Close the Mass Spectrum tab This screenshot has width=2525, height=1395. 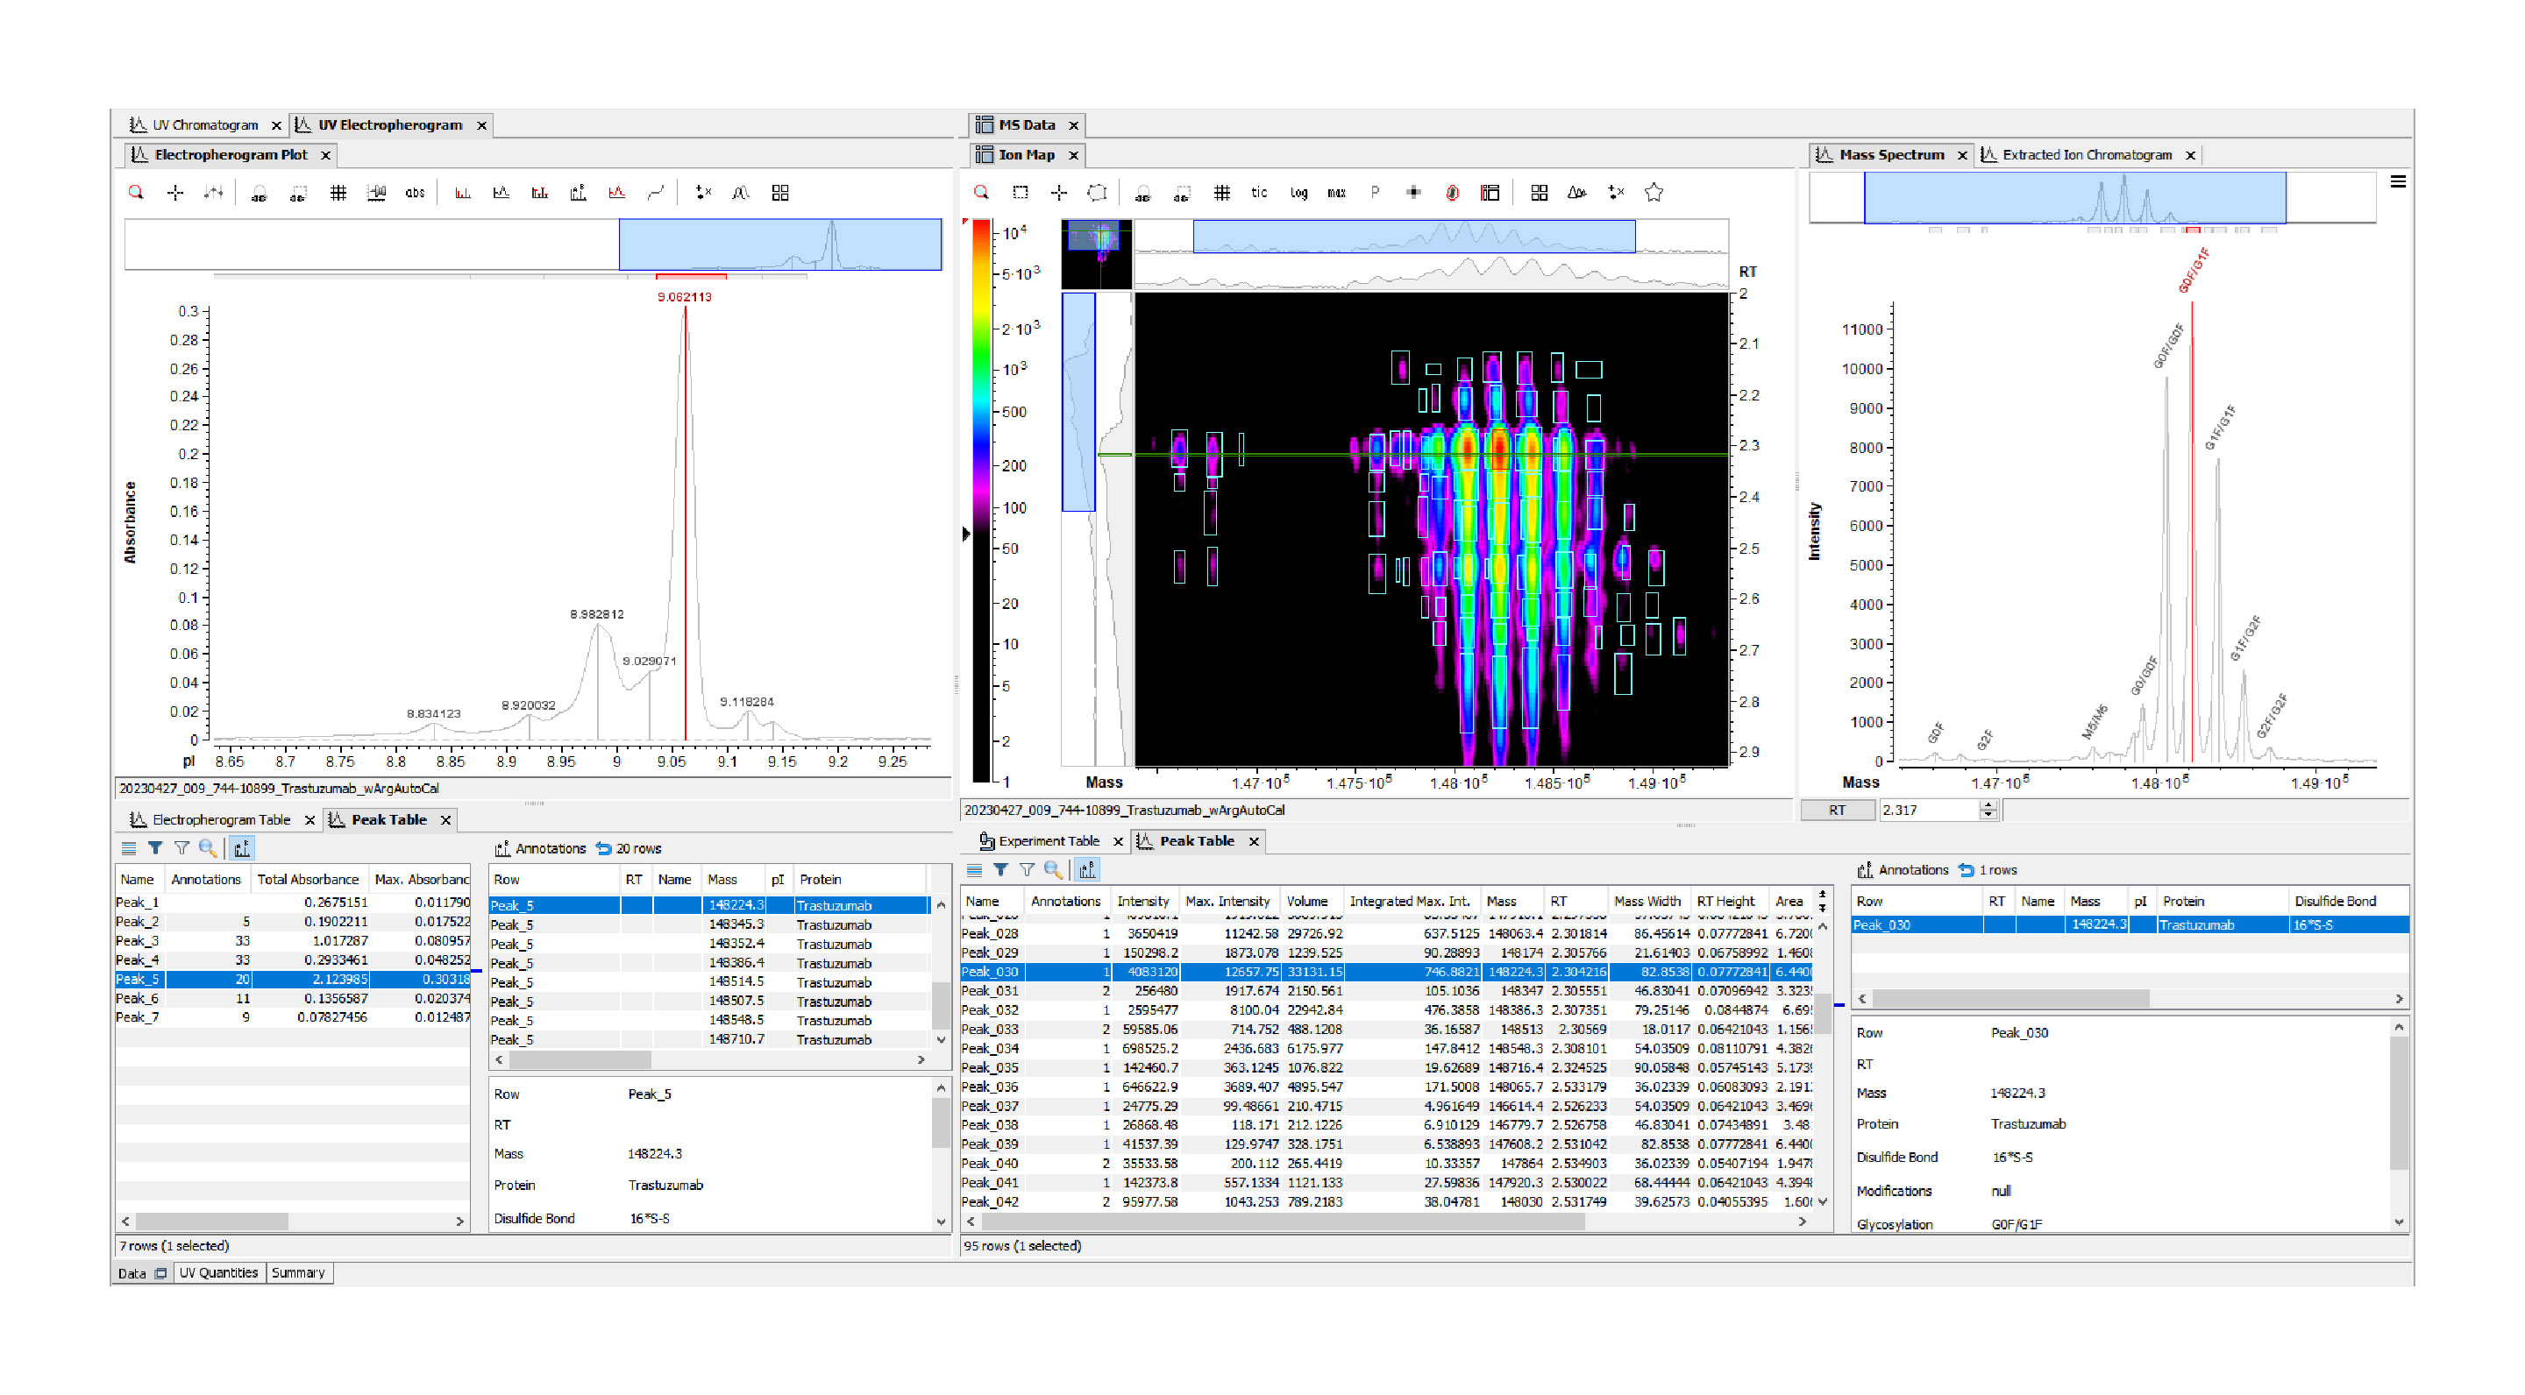click(1962, 155)
